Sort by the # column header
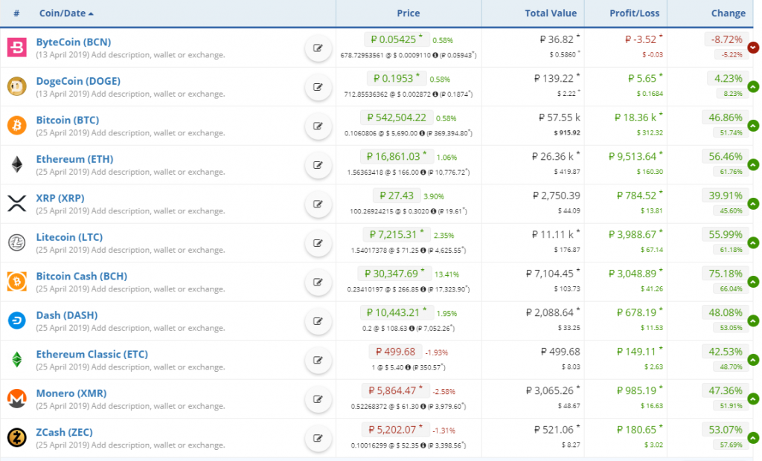 [16, 13]
